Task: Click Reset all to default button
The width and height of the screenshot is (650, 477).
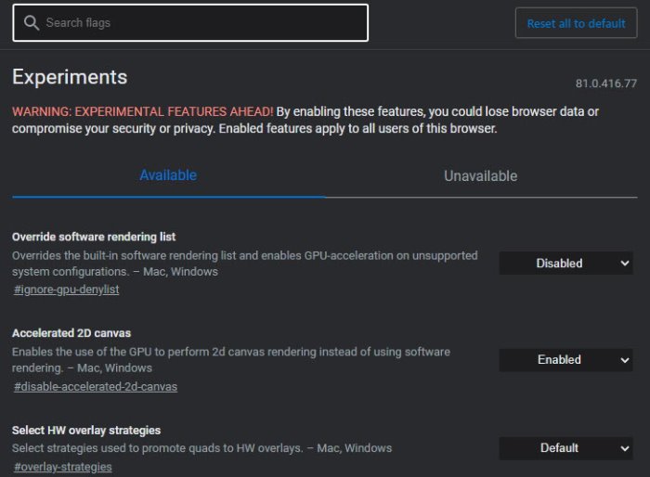Action: pos(576,23)
